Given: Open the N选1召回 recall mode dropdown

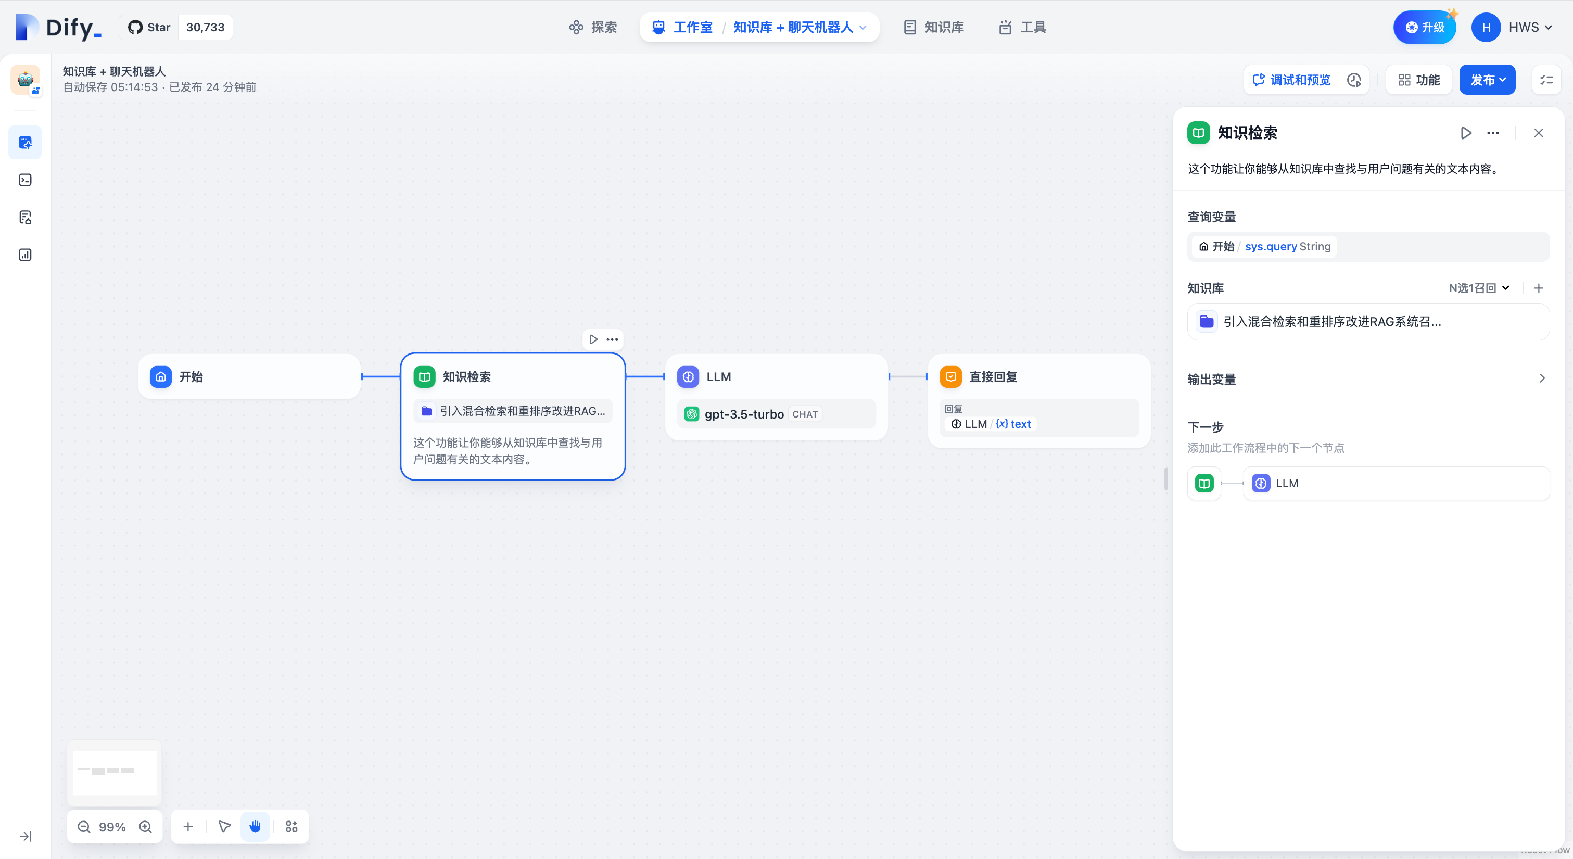Looking at the screenshot, I should point(1478,288).
